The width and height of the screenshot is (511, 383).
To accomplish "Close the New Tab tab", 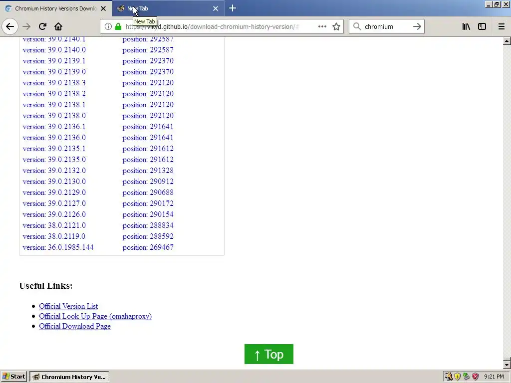I will click(x=216, y=8).
